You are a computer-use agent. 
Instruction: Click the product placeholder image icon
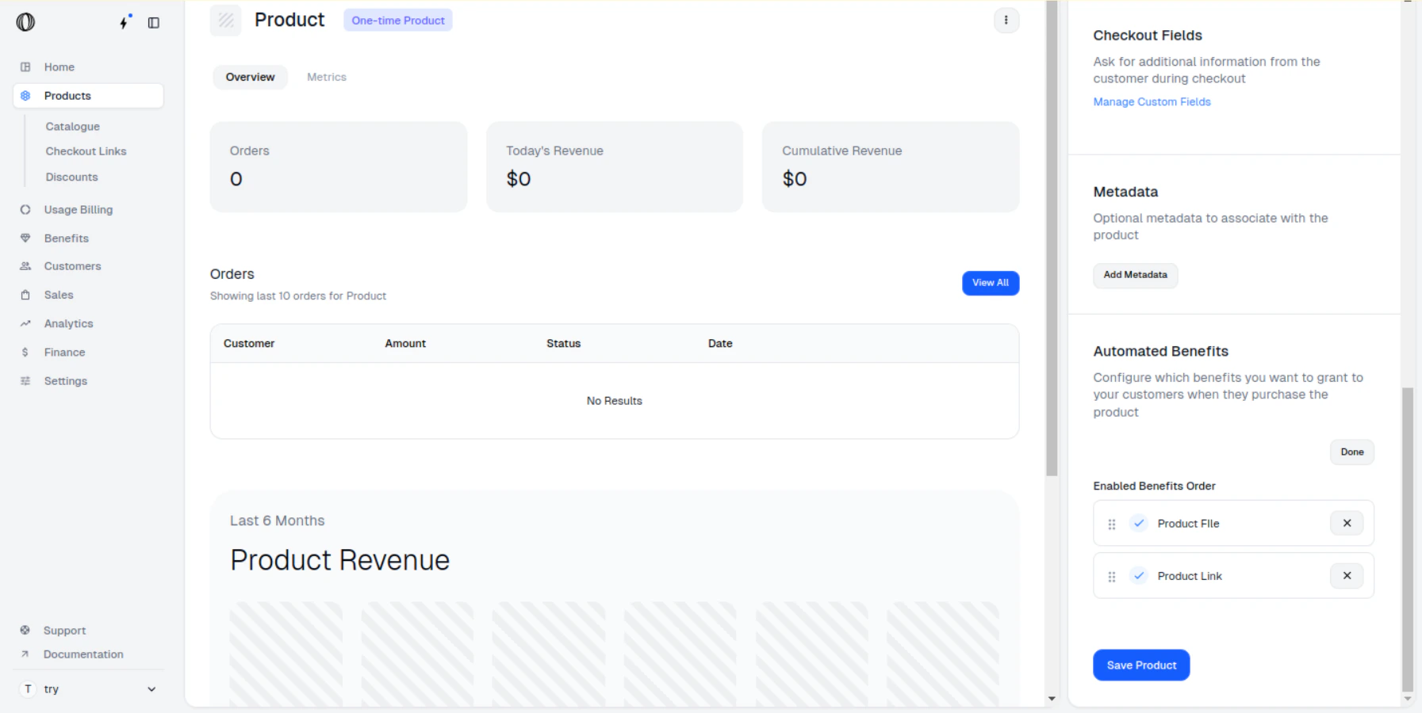[x=226, y=21]
